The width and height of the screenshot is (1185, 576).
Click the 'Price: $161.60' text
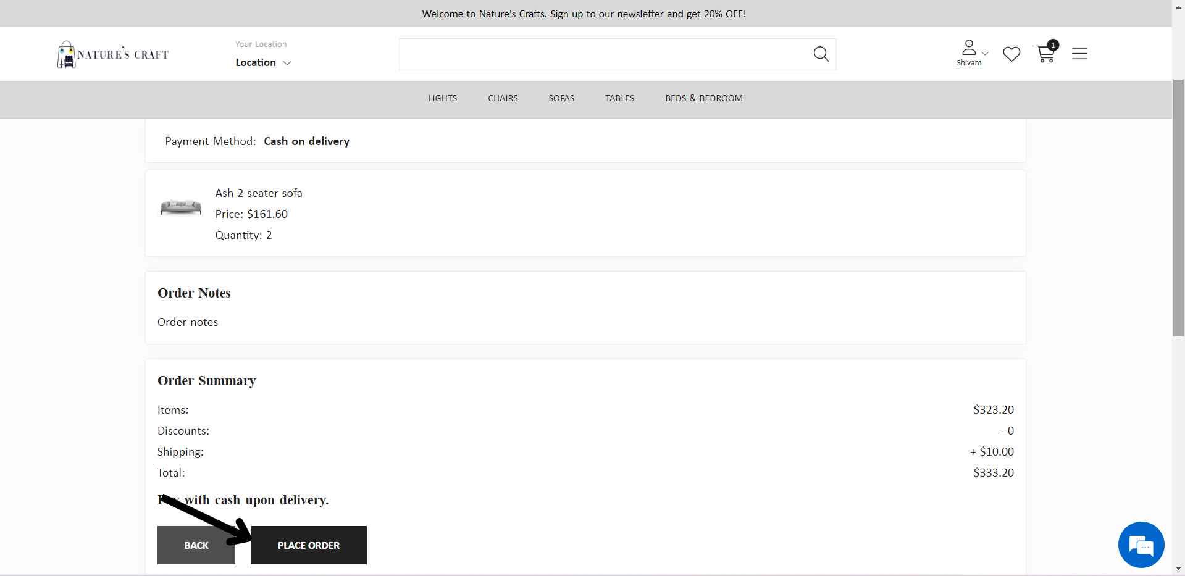251,214
